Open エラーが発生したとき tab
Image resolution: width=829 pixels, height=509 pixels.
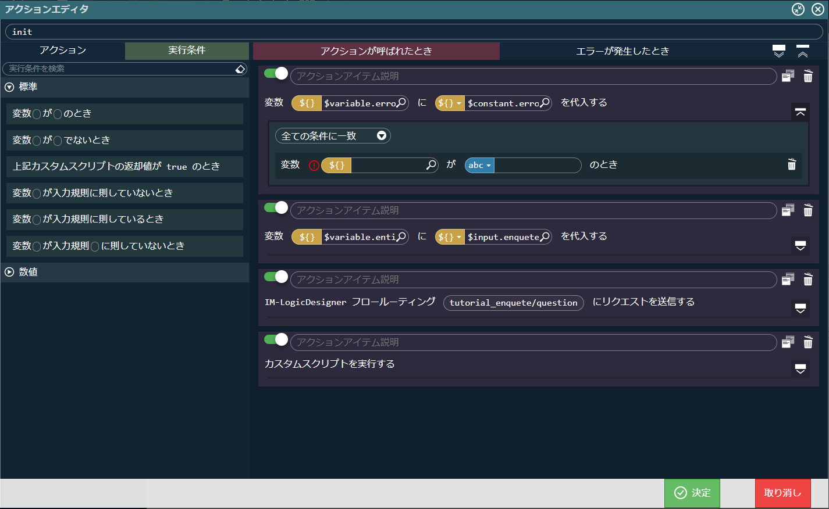622,51
